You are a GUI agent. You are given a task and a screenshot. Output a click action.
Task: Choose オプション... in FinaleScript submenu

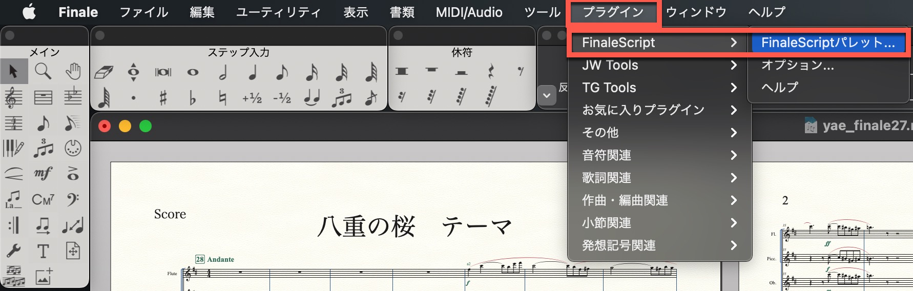click(x=828, y=65)
